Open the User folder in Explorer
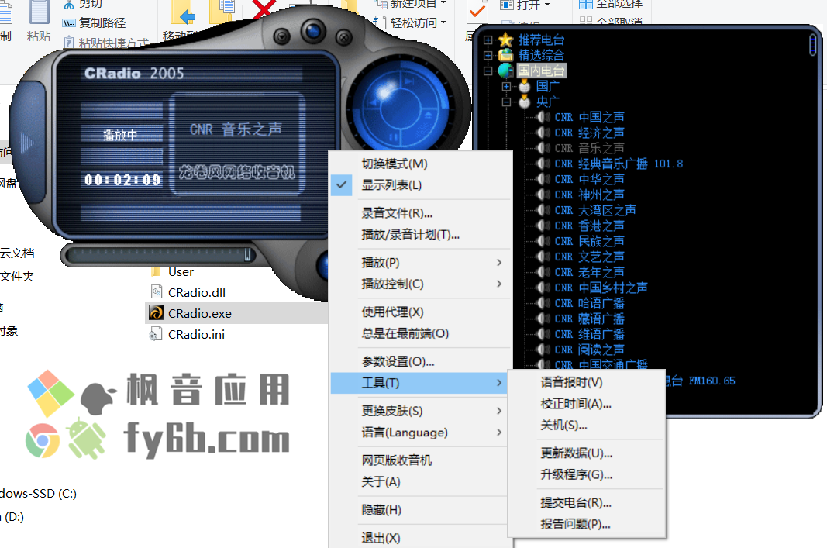 tap(181, 272)
